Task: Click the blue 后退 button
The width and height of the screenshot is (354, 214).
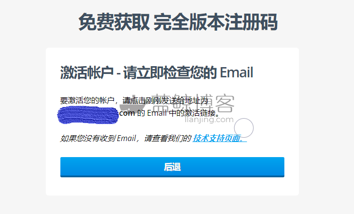Action: tap(172, 167)
